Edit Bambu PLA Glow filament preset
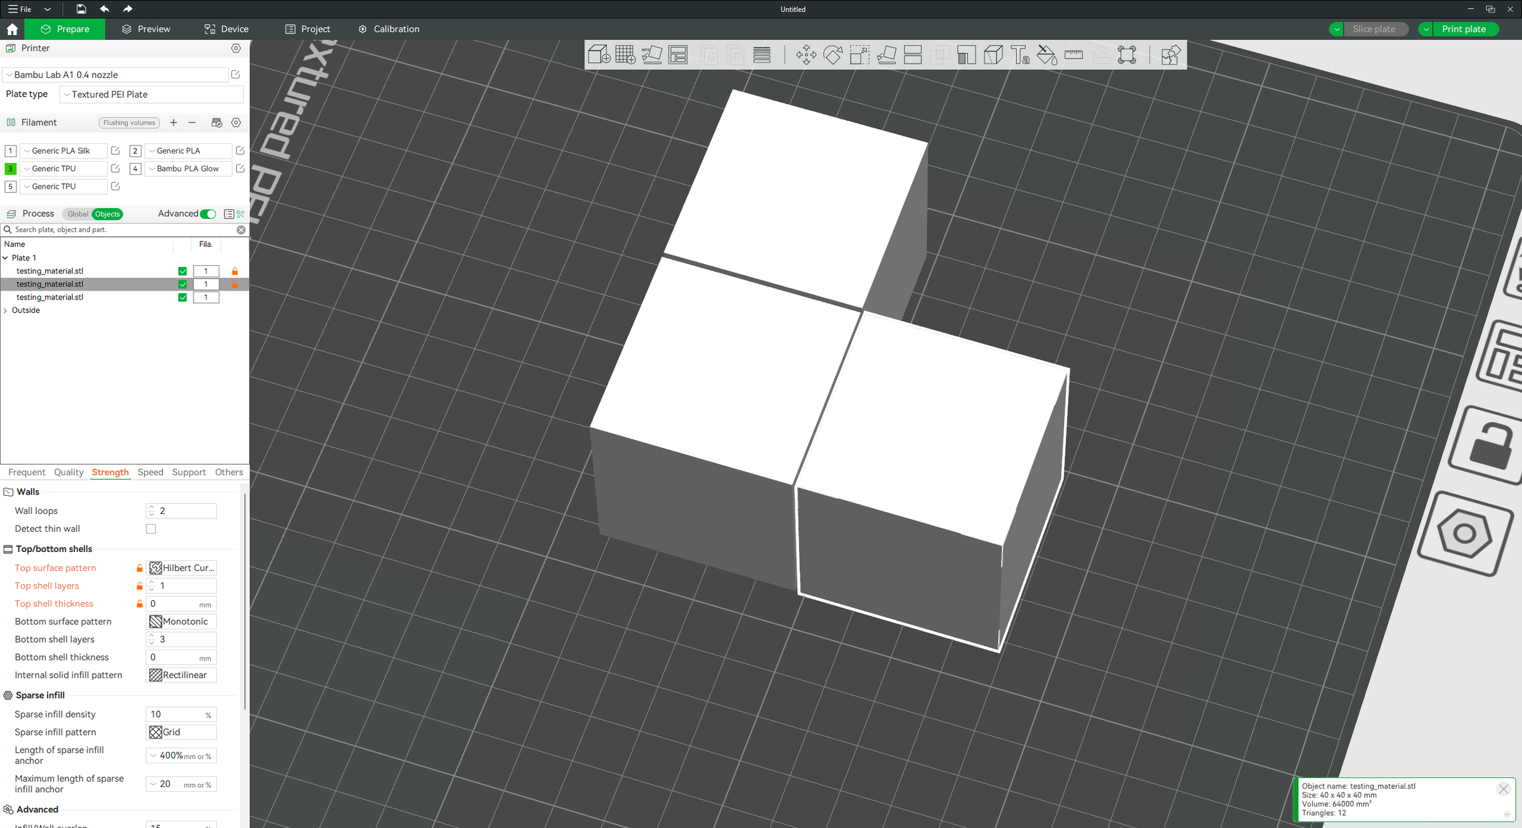The image size is (1522, 828). (240, 168)
